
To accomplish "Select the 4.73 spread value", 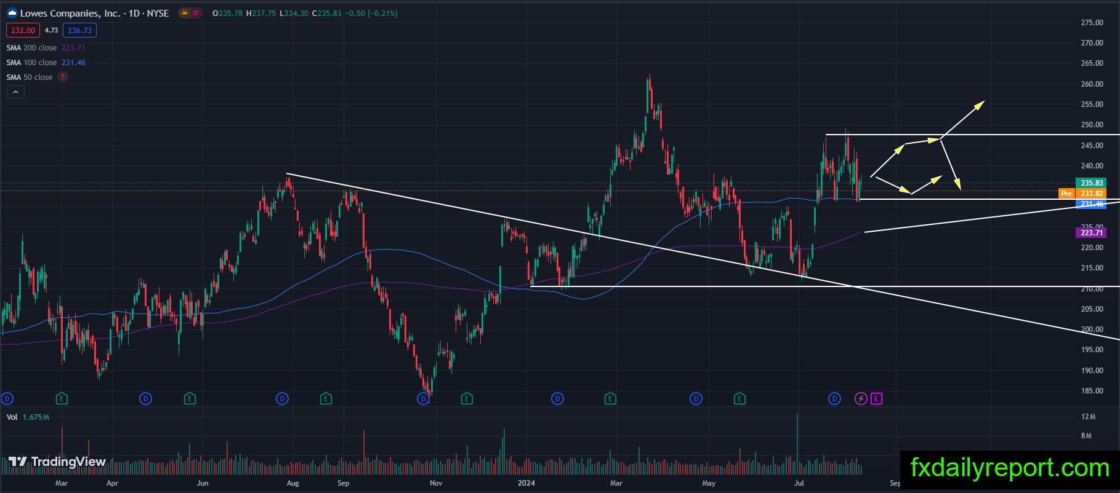I will pyautogui.click(x=51, y=30).
